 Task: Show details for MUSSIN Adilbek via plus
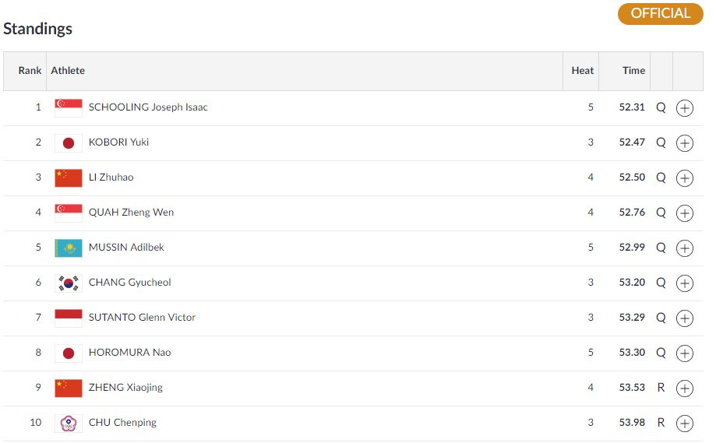tap(684, 248)
